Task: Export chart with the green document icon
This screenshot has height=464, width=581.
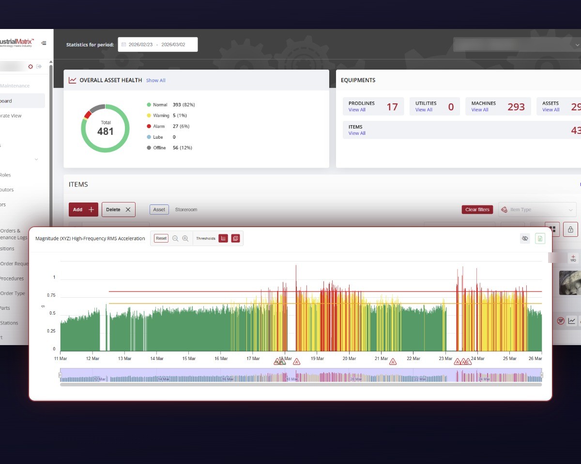Action: point(540,238)
